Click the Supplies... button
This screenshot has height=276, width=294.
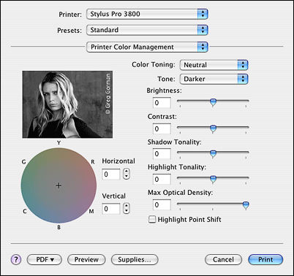tap(135, 260)
